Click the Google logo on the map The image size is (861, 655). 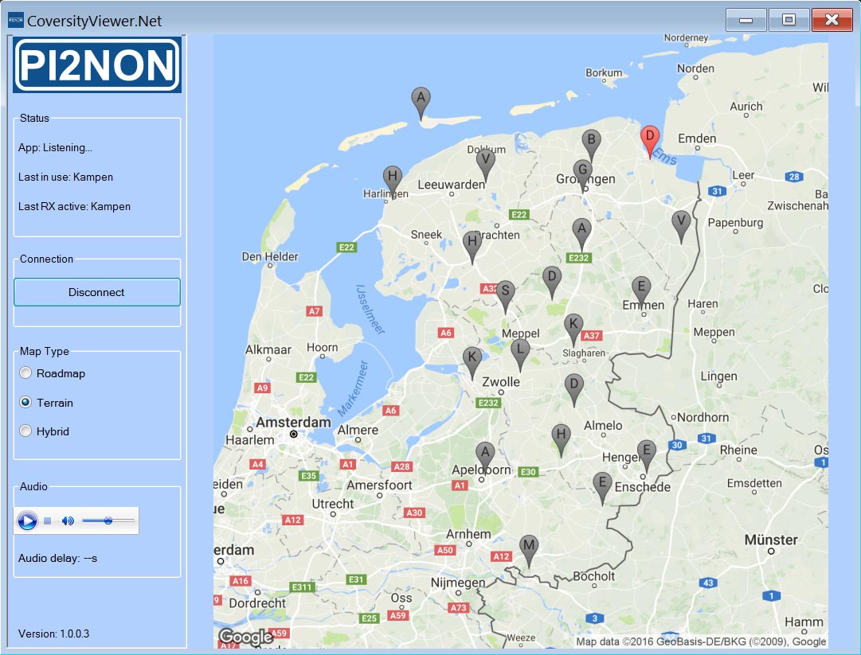click(245, 637)
